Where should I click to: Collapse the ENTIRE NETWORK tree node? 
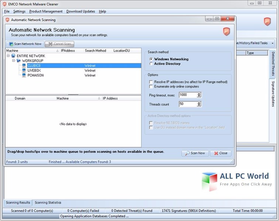[8, 56]
